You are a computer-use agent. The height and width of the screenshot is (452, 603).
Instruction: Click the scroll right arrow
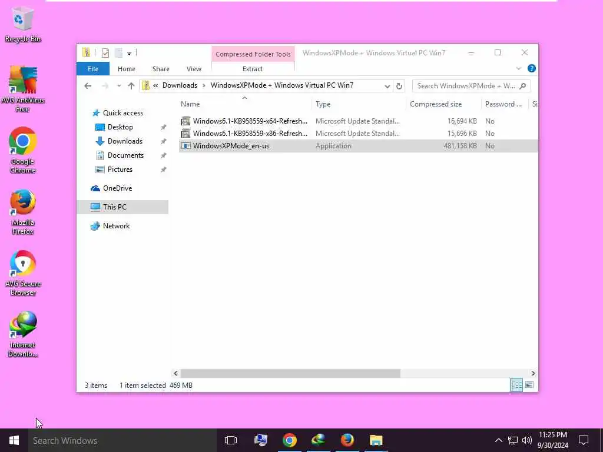click(x=533, y=373)
